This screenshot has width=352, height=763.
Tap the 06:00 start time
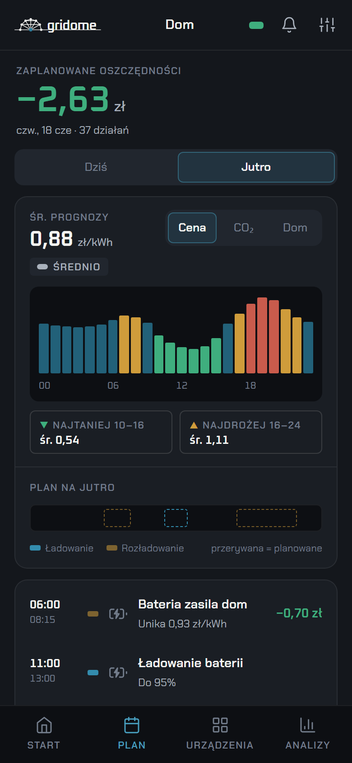point(45,605)
